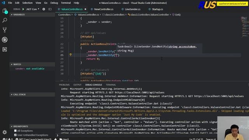Screen dimensions: 249x140
Task: Open the Selection menu
Action: (x=27, y=3)
